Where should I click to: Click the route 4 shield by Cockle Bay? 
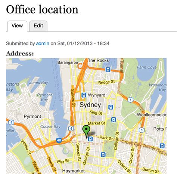tap(71, 128)
